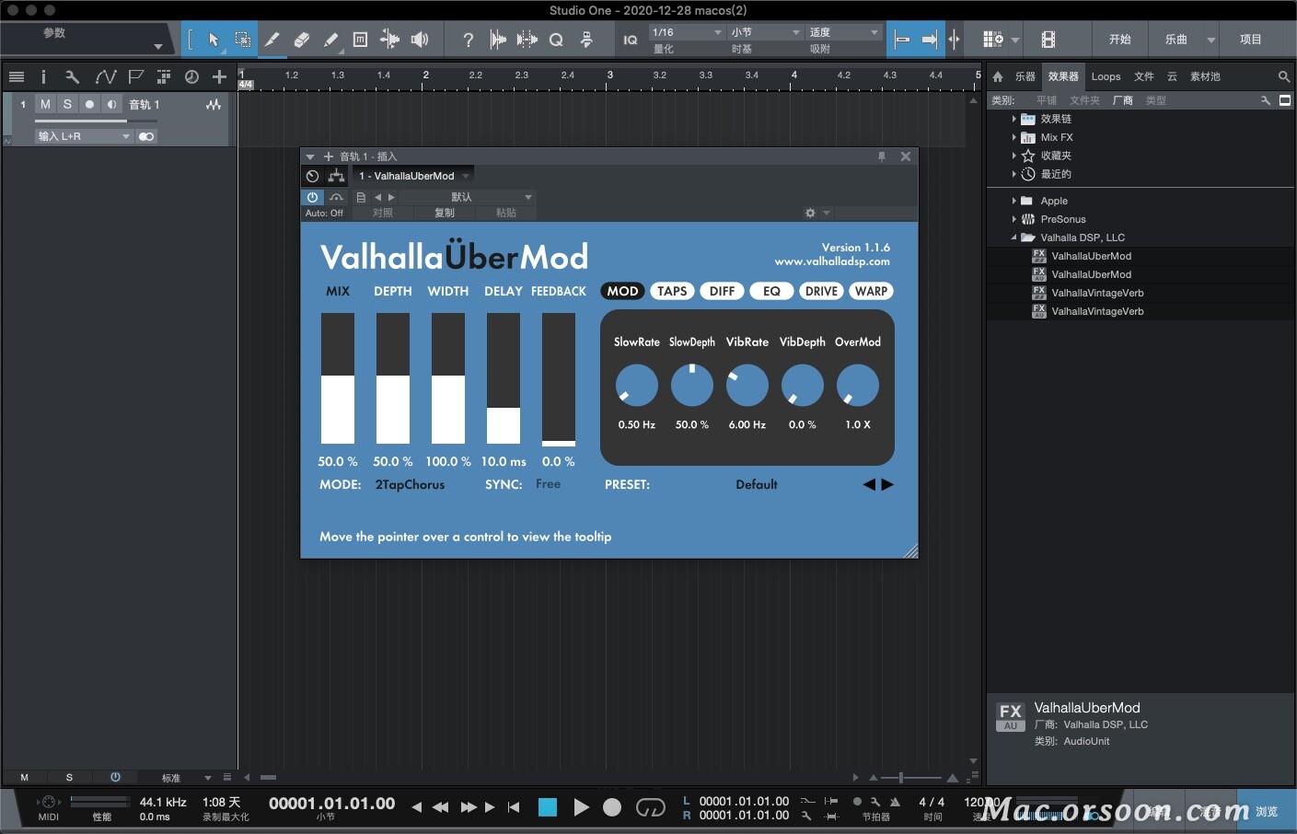Viewport: 1297px width, 834px height.
Task: Toggle snap button in toolbar
Action: (x=902, y=40)
